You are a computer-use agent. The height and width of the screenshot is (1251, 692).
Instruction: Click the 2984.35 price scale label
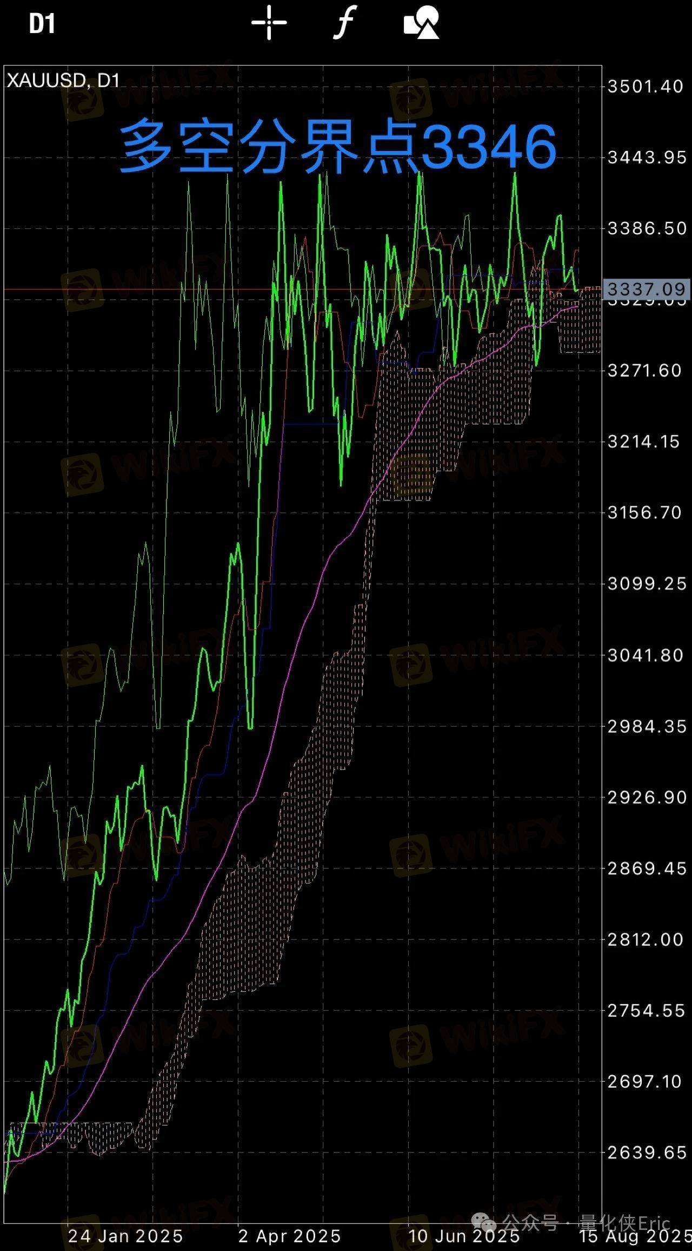647,726
